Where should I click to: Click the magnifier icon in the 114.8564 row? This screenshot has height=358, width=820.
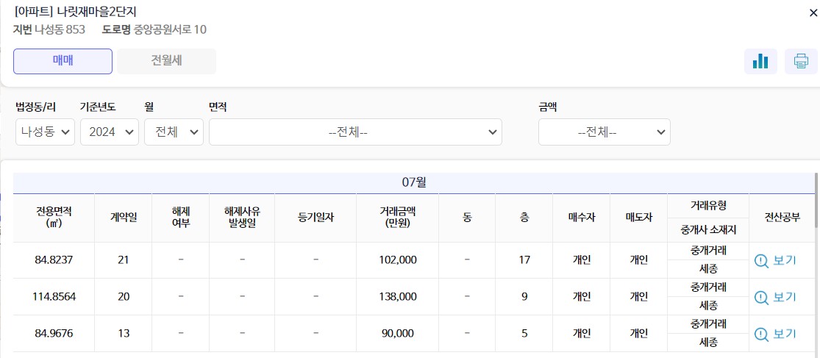(x=761, y=298)
